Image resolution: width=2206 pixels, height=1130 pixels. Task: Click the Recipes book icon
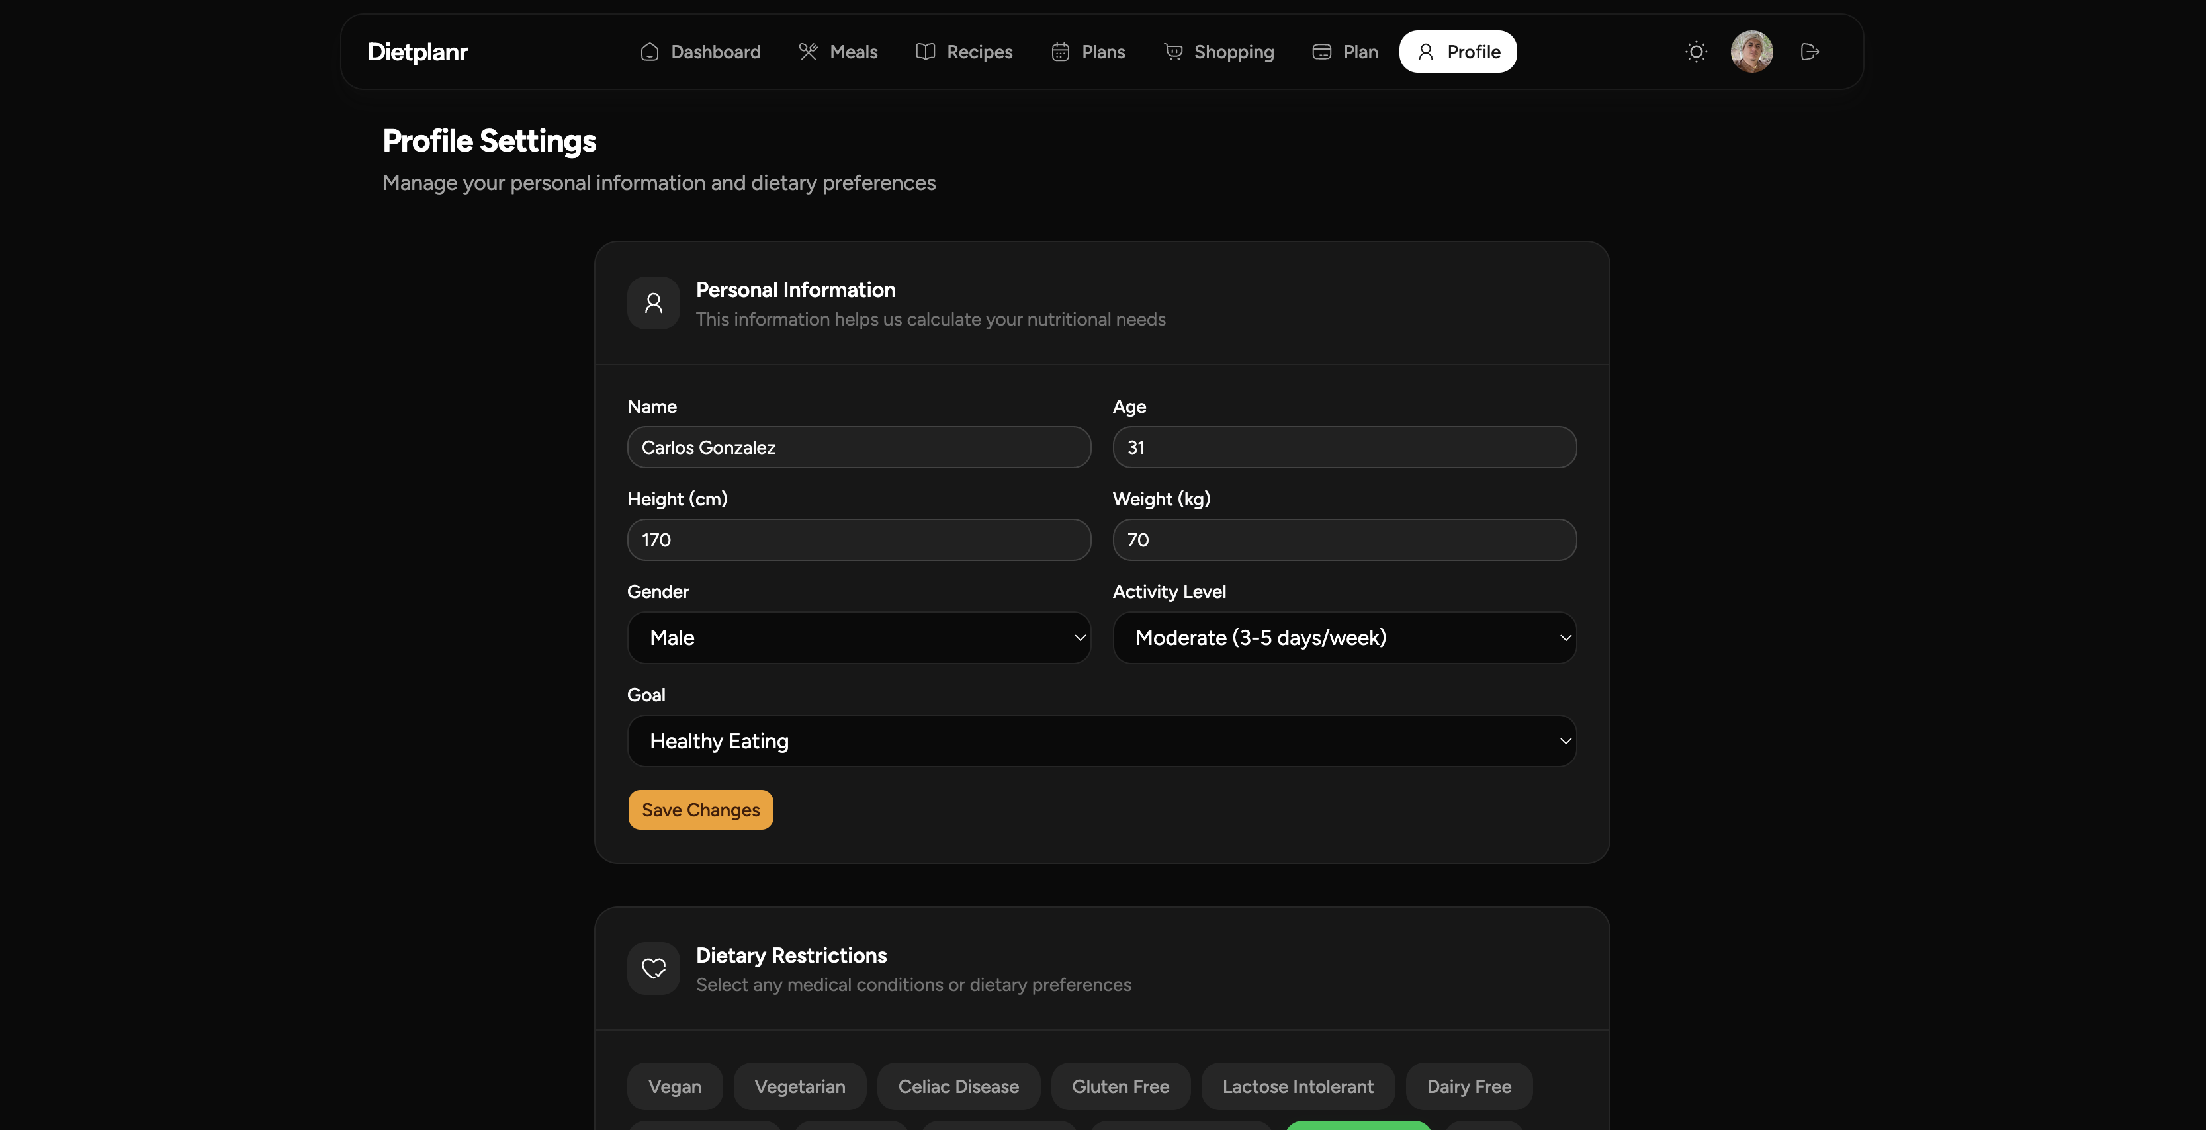click(926, 52)
